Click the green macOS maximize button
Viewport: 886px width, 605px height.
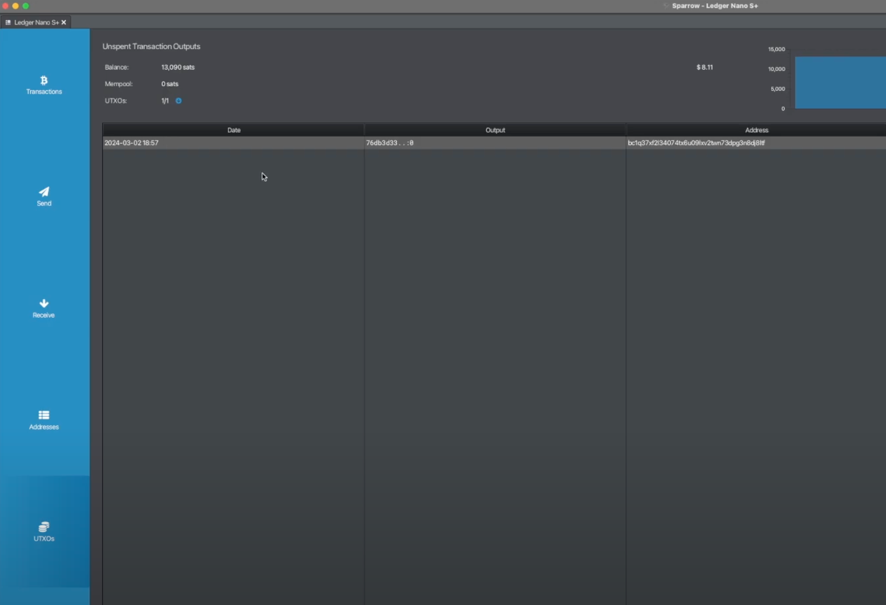[26, 6]
